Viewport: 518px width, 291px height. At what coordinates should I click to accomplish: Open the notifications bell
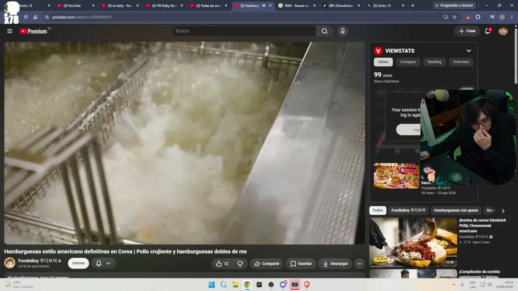tap(488, 31)
